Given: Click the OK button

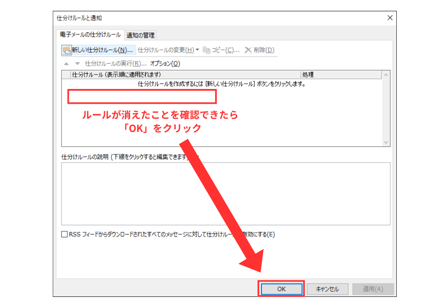Looking at the screenshot, I should 281,289.
